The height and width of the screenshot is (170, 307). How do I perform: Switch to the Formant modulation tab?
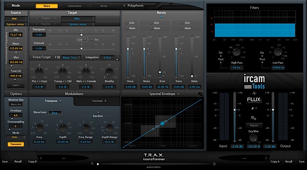(97, 101)
